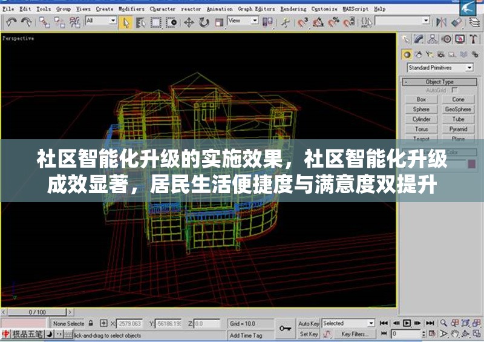Choose the Cameras category icon

[x=440, y=54]
